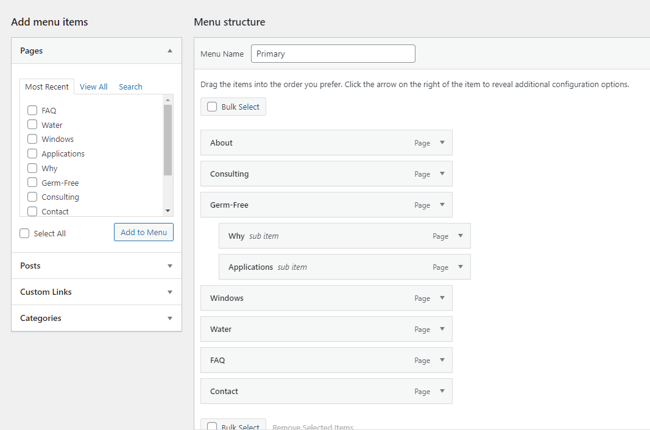Open settings for the Contact menu item
Image resolution: width=650 pixels, height=430 pixels.
point(442,391)
